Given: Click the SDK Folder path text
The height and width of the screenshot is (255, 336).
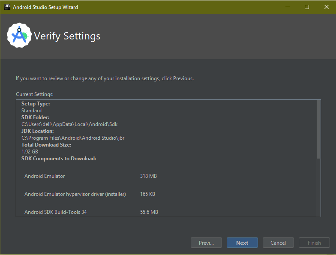Looking at the screenshot, I should 69,124.
